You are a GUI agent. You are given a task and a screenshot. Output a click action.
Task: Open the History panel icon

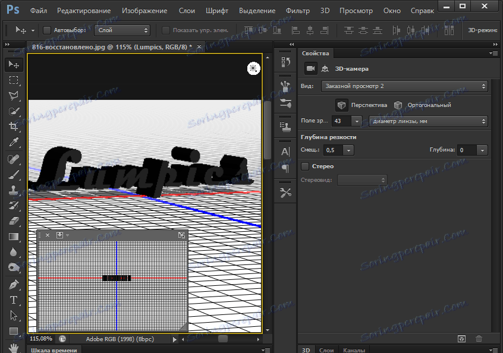(285, 61)
